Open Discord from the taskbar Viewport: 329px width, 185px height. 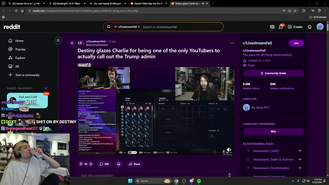click(191, 181)
